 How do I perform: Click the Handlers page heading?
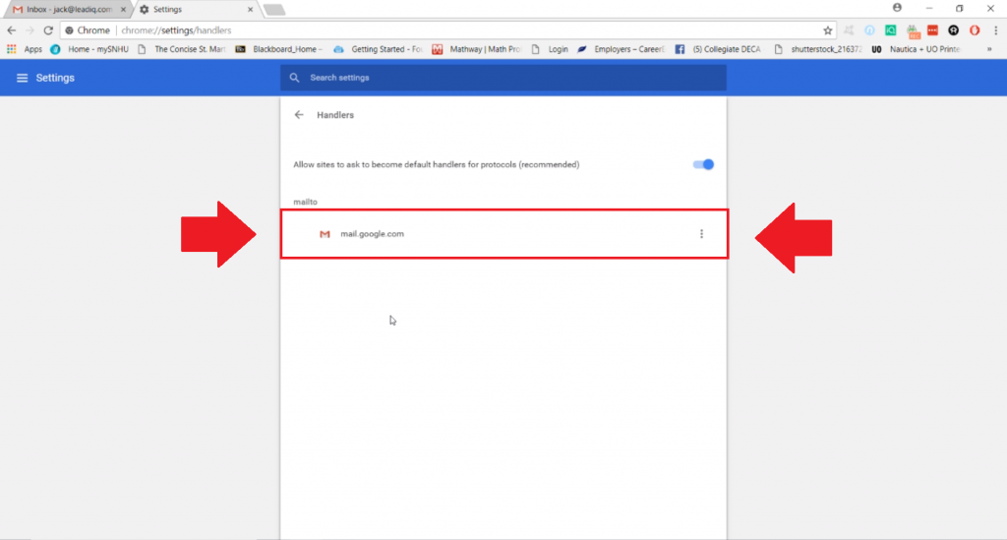(335, 115)
